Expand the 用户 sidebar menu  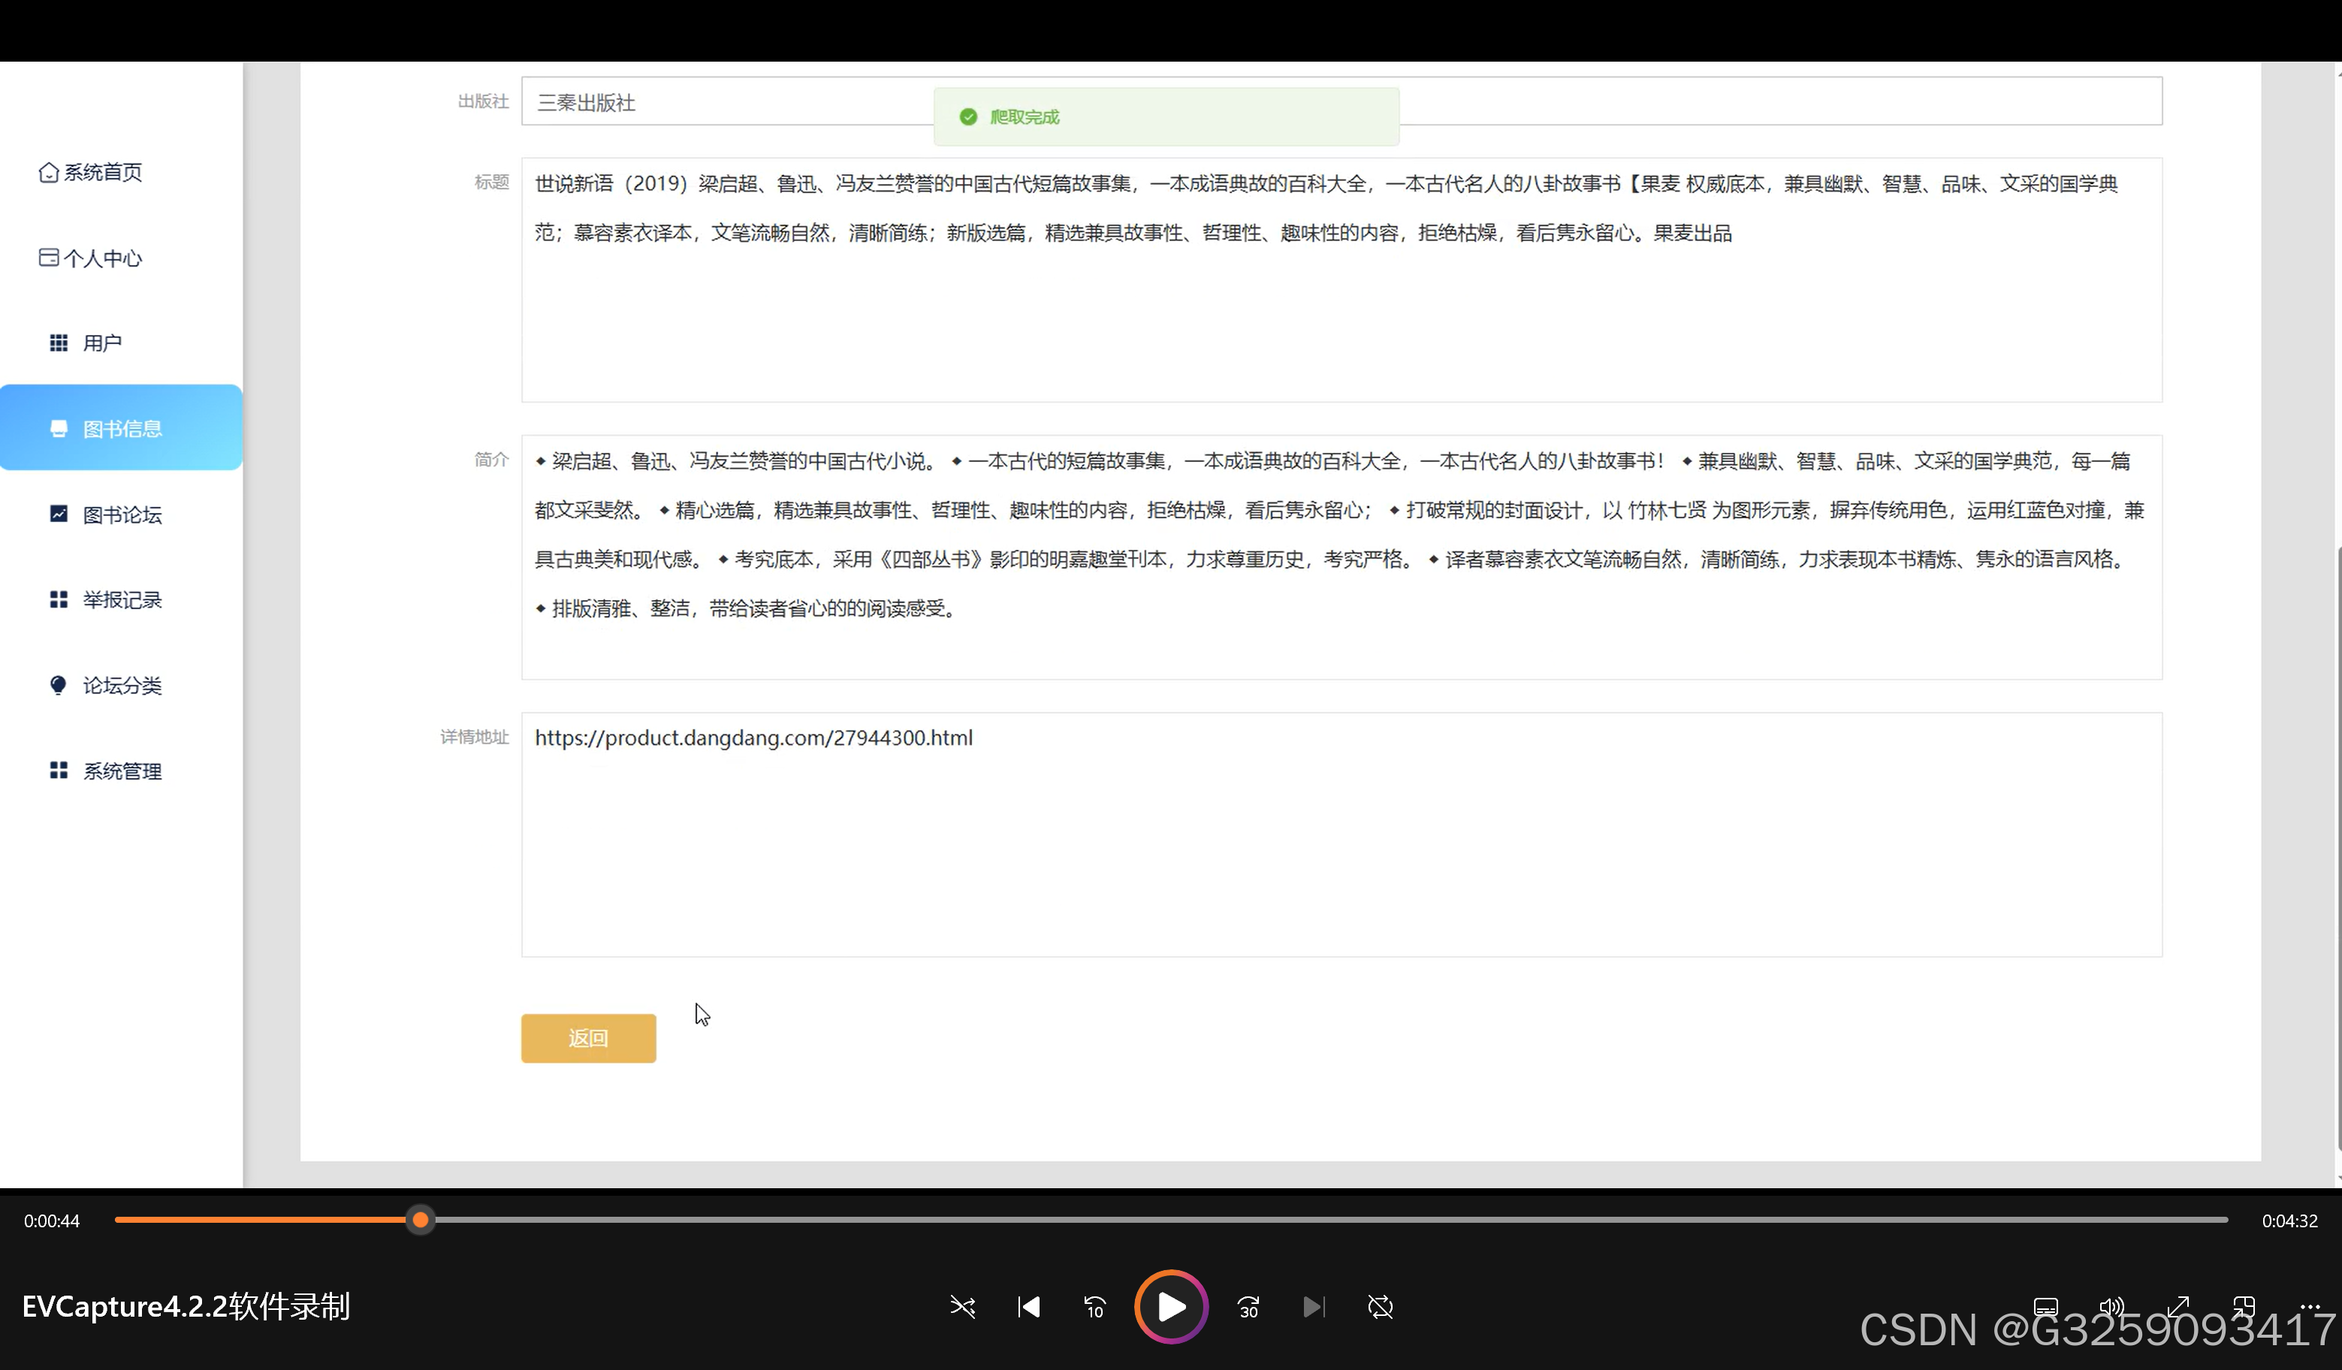pos(102,343)
